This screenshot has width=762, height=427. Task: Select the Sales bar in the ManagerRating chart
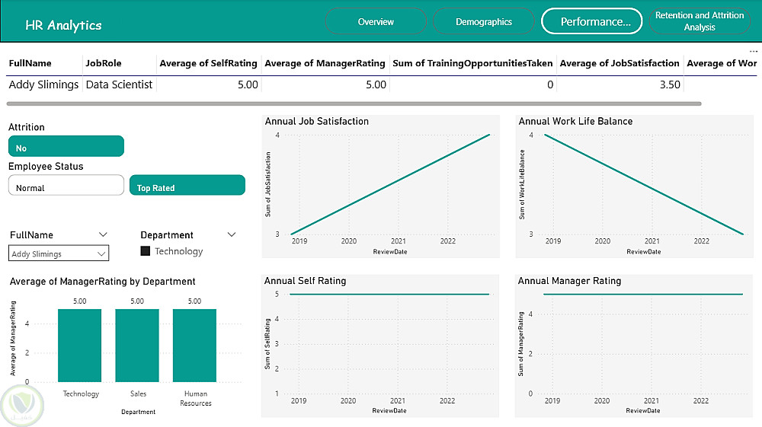pyautogui.click(x=137, y=345)
